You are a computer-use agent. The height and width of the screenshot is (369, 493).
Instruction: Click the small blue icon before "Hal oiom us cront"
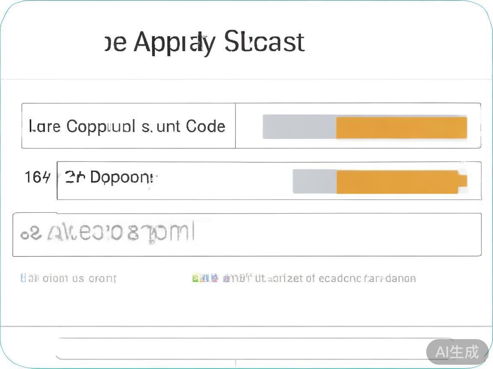[x=23, y=278]
